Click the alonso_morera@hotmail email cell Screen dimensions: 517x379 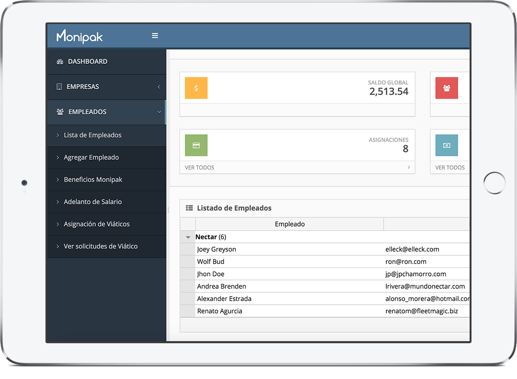[427, 299]
